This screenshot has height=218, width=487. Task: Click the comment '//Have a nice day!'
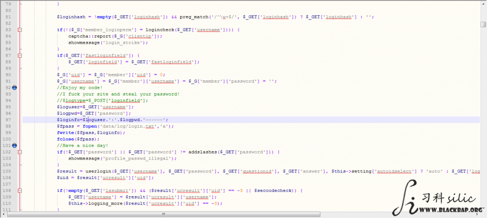(x=82, y=145)
